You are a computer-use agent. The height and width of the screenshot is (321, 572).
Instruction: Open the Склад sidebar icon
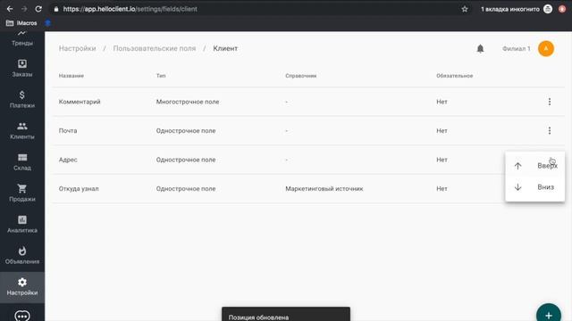pos(22,157)
